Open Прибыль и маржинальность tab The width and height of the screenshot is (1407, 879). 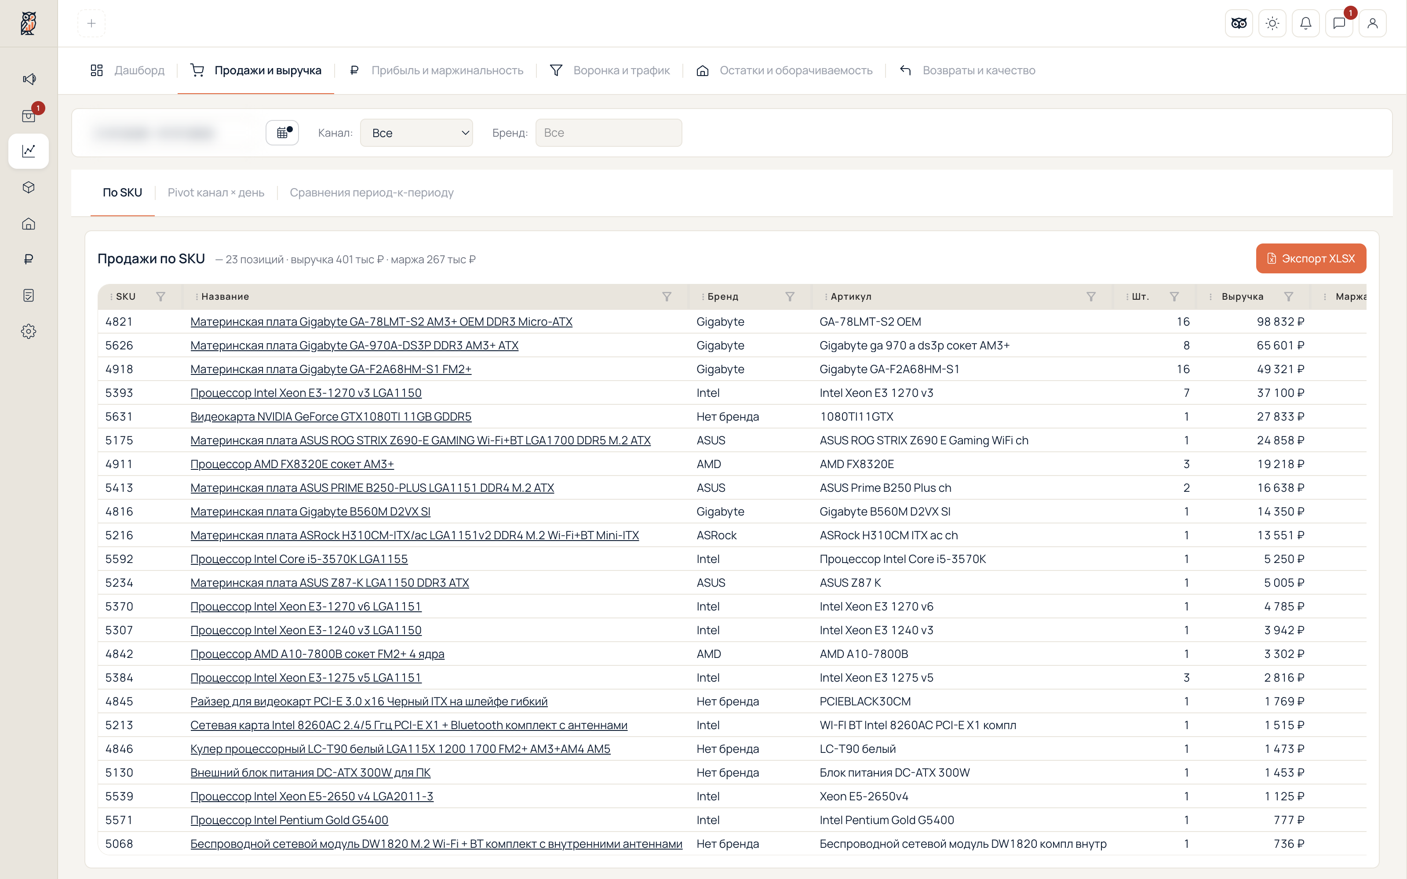pyautogui.click(x=436, y=70)
